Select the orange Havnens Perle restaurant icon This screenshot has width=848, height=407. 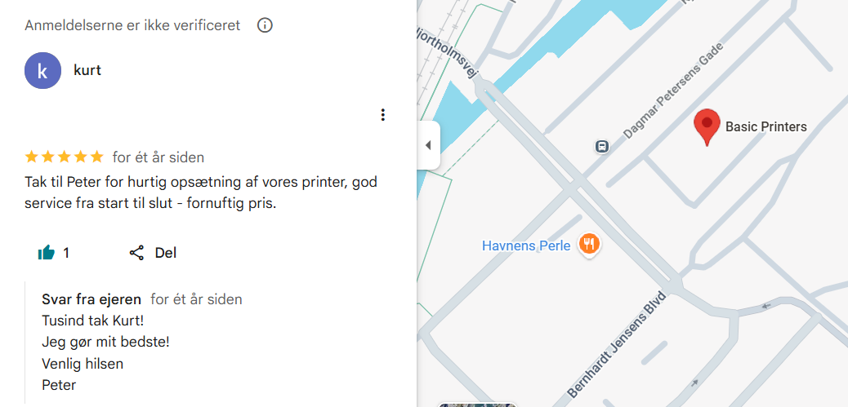click(x=589, y=244)
